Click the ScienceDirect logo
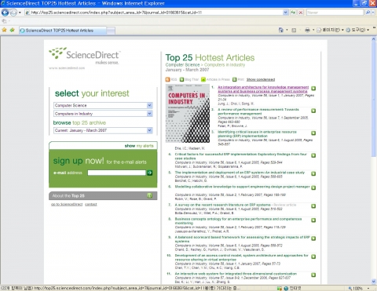This screenshot has height=291, width=377. click(84, 56)
